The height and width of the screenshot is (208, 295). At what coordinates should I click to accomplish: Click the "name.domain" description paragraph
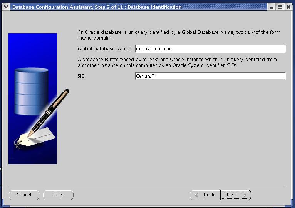pyautogui.click(x=179, y=35)
